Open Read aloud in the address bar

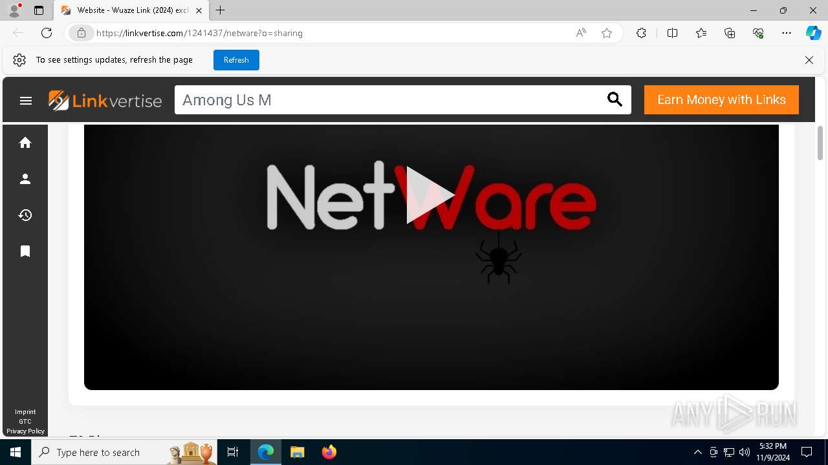[x=581, y=33]
